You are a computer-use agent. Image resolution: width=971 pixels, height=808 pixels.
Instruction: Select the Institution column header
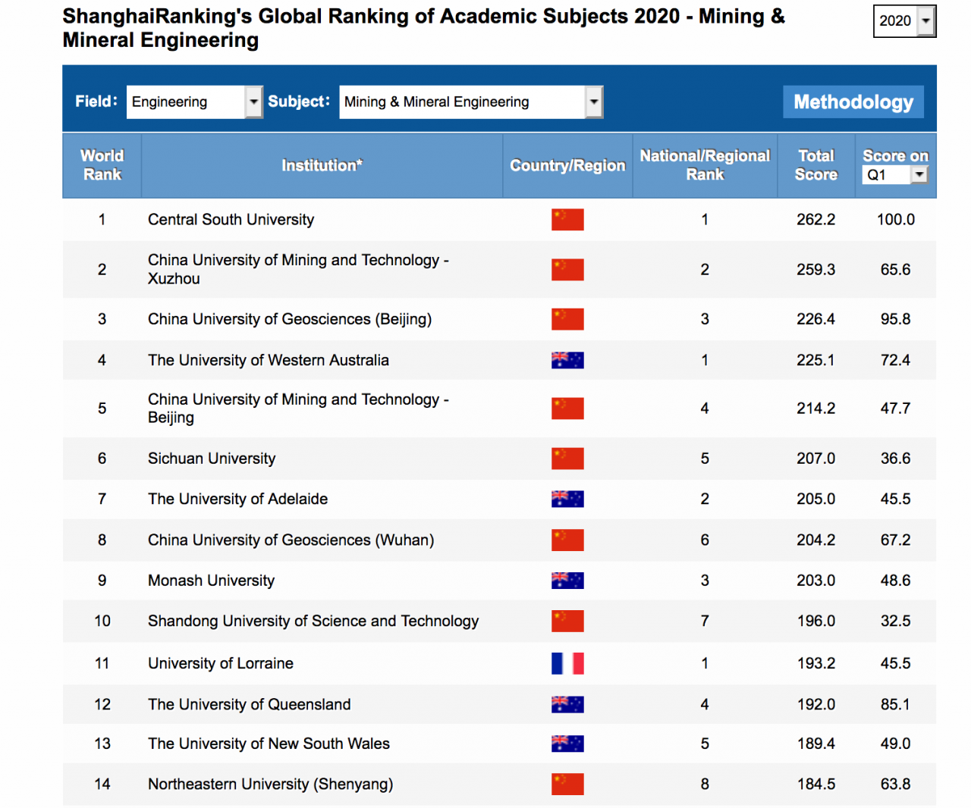point(322,165)
